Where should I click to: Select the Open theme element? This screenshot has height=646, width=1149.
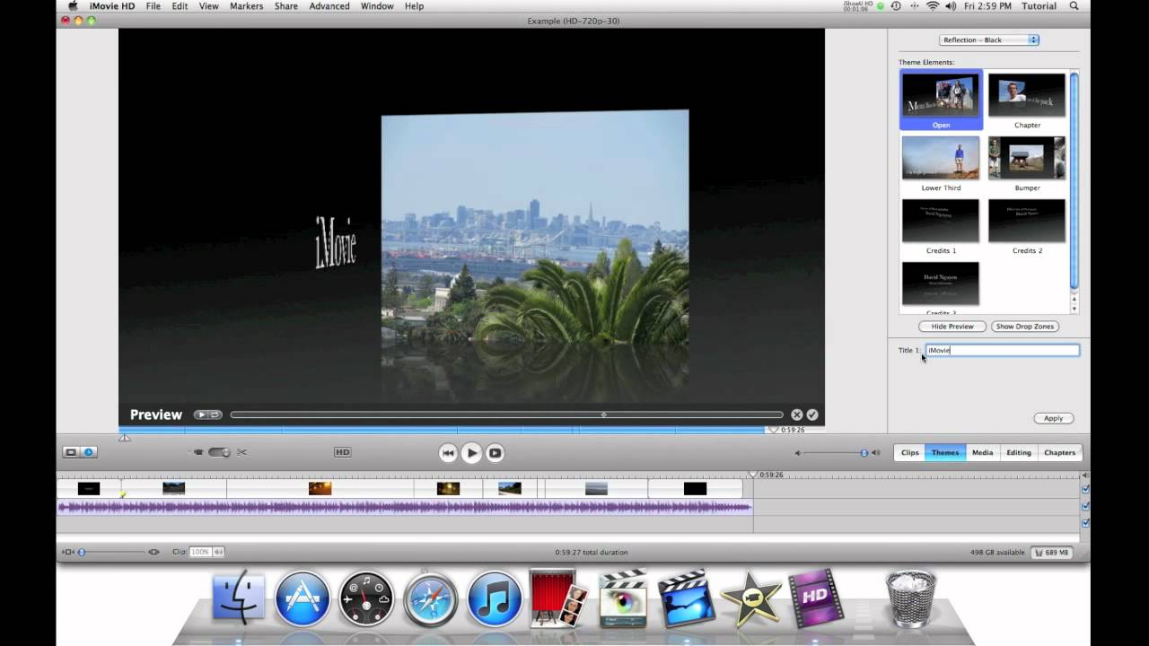pyautogui.click(x=941, y=100)
